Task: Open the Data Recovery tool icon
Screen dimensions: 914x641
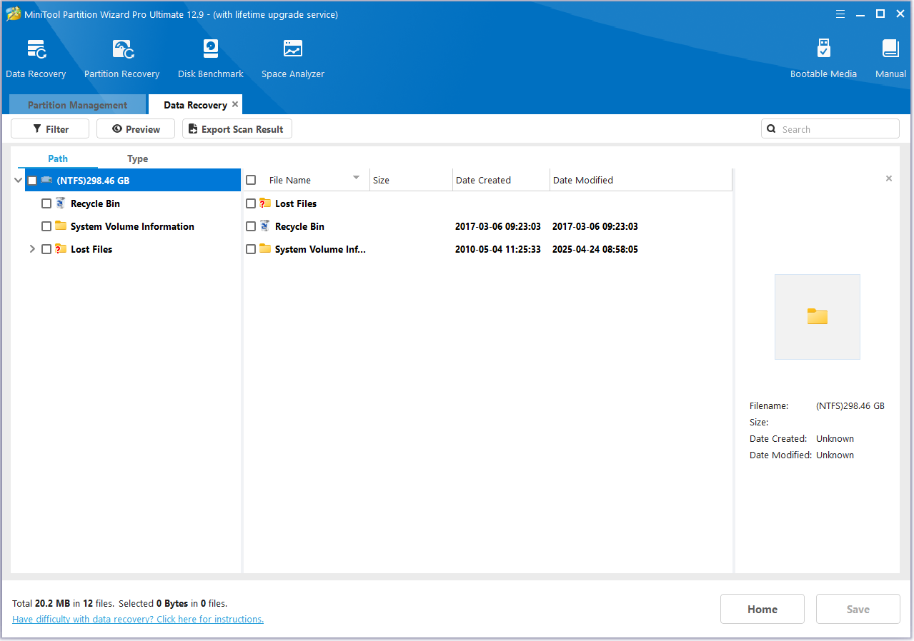Action: click(x=36, y=49)
